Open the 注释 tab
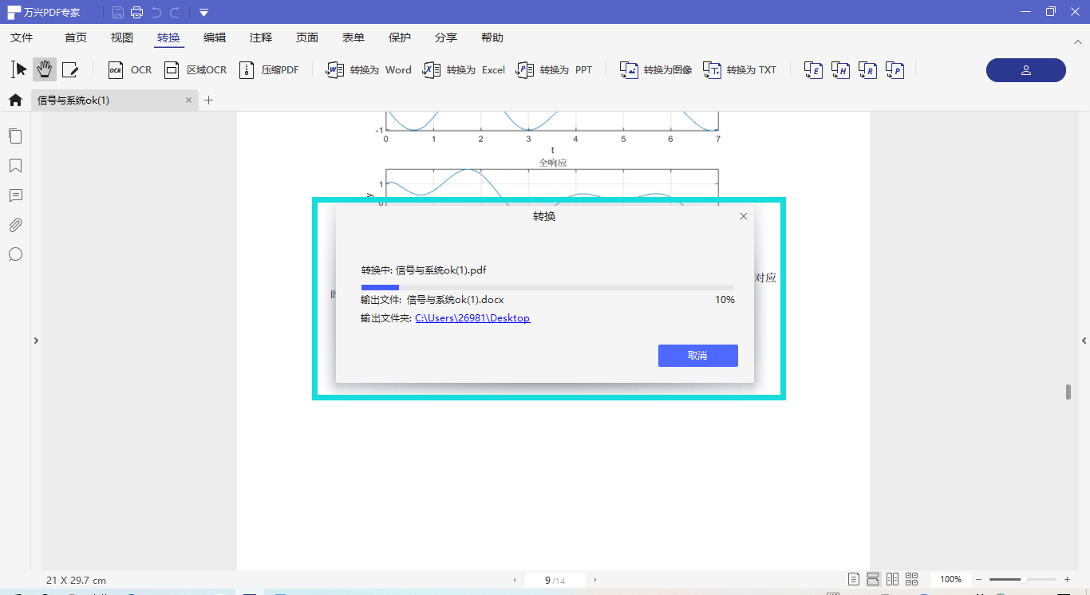 [261, 37]
